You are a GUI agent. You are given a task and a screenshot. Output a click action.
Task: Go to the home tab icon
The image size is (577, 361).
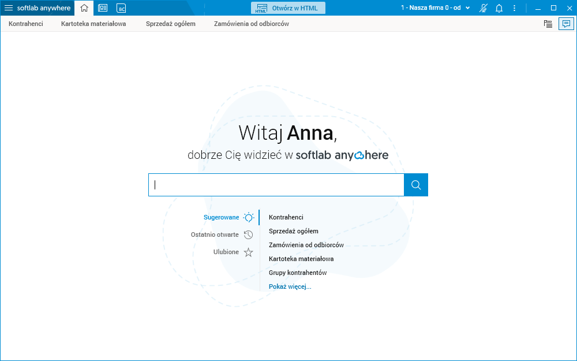coord(84,8)
